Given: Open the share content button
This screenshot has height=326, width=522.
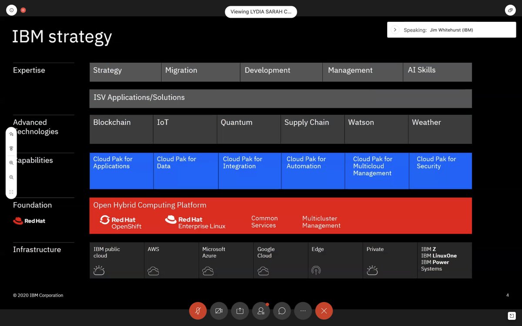Looking at the screenshot, I should [x=240, y=311].
